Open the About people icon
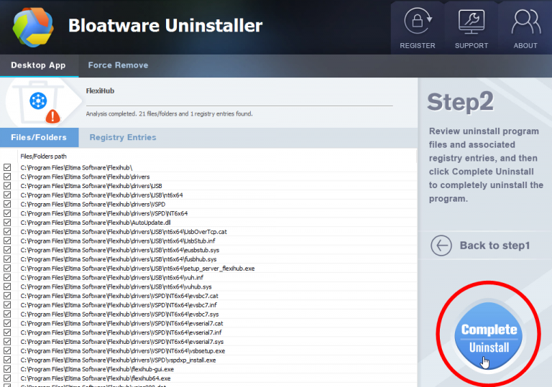This screenshot has width=552, height=387. coord(525,22)
